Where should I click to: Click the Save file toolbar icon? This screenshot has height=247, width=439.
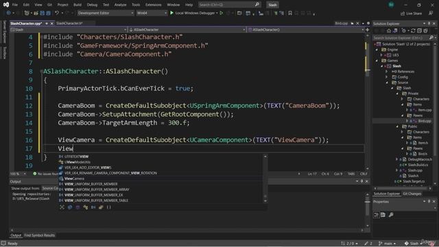coord(43,13)
